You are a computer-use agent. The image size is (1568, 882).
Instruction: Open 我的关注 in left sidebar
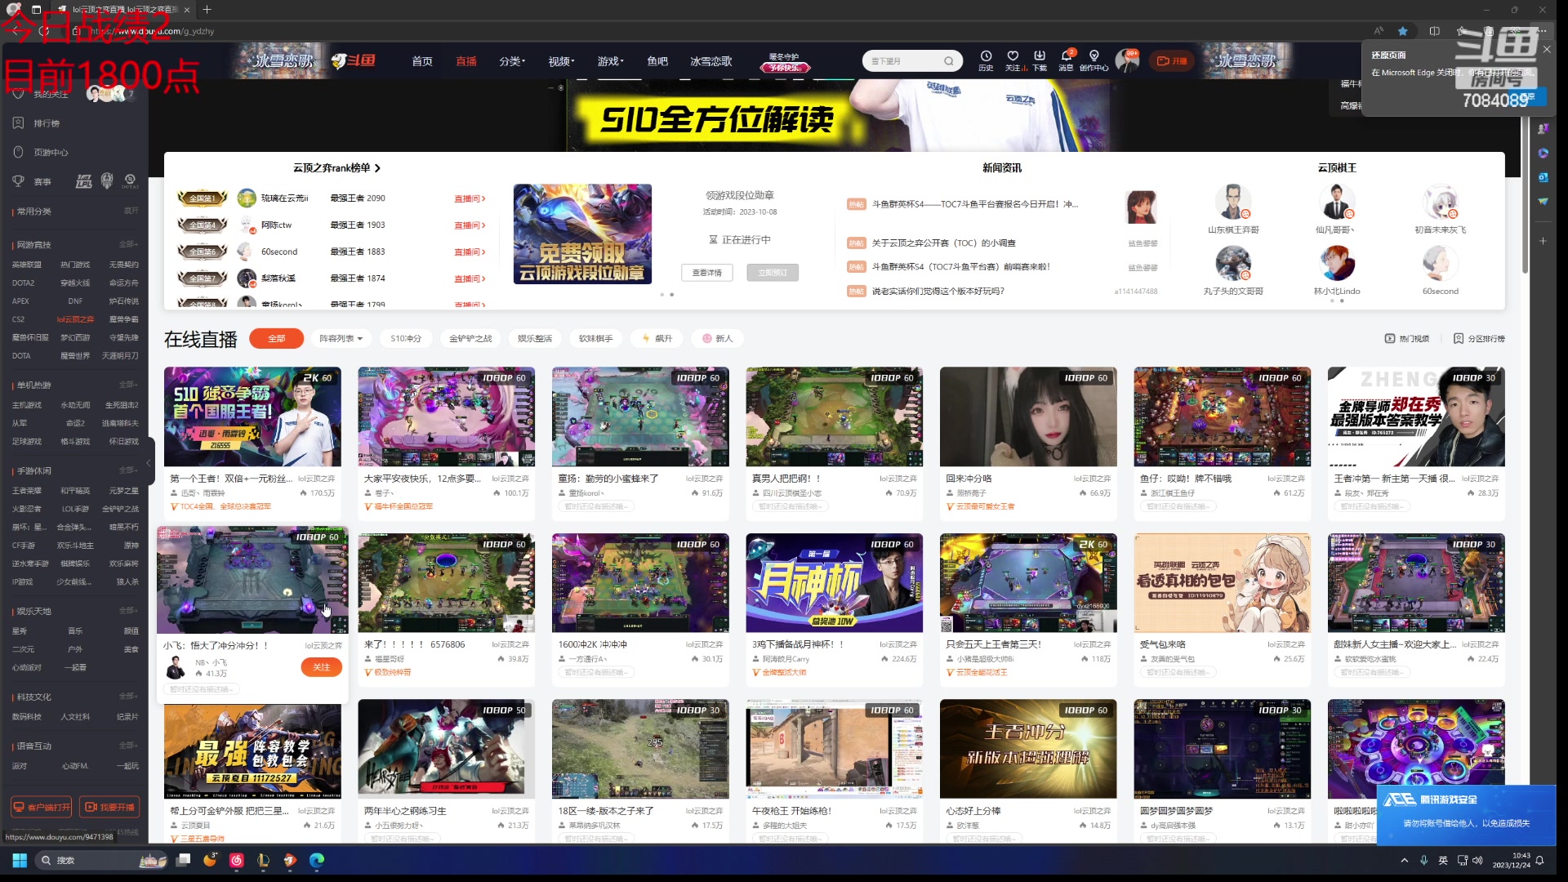[x=51, y=95]
